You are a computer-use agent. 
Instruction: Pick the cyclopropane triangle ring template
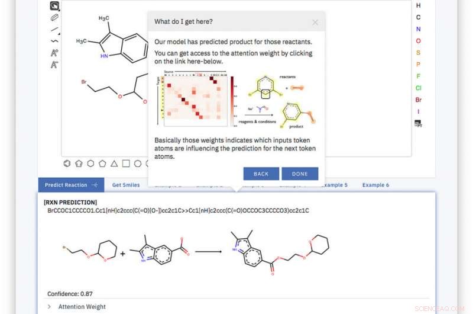tap(114, 164)
